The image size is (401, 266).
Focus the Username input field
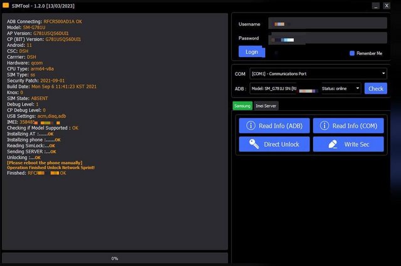pos(328,23)
